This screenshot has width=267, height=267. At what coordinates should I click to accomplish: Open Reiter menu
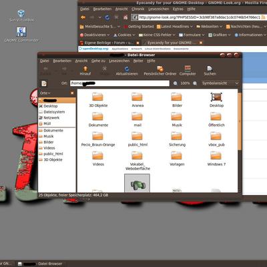(138, 61)
